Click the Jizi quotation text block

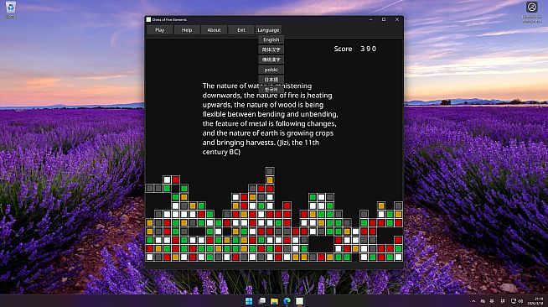coord(270,119)
